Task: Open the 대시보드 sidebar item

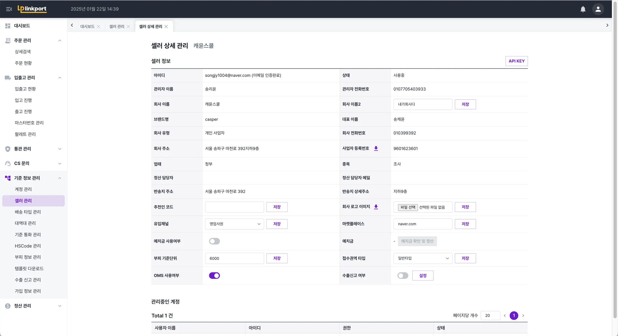Action: tap(22, 26)
